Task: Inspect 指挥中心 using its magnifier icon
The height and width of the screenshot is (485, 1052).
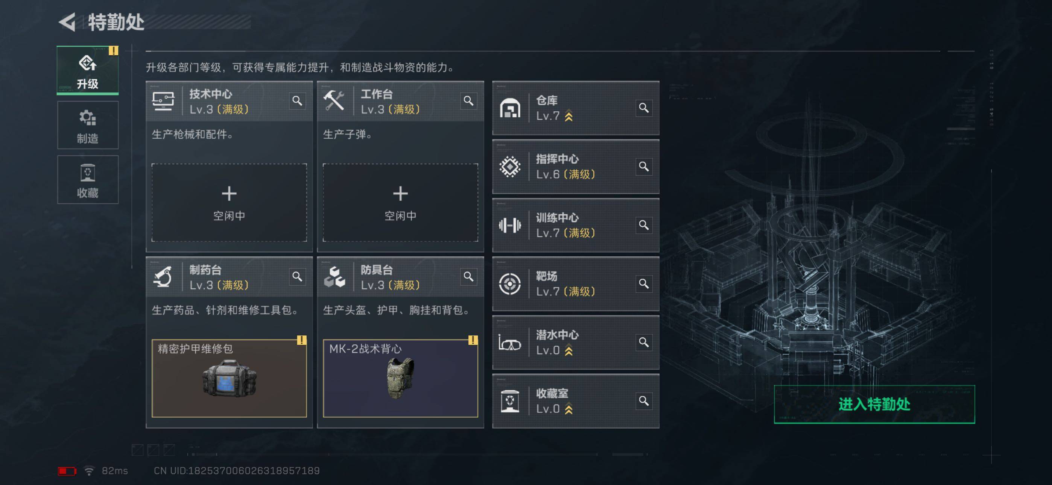Action: [x=644, y=167]
